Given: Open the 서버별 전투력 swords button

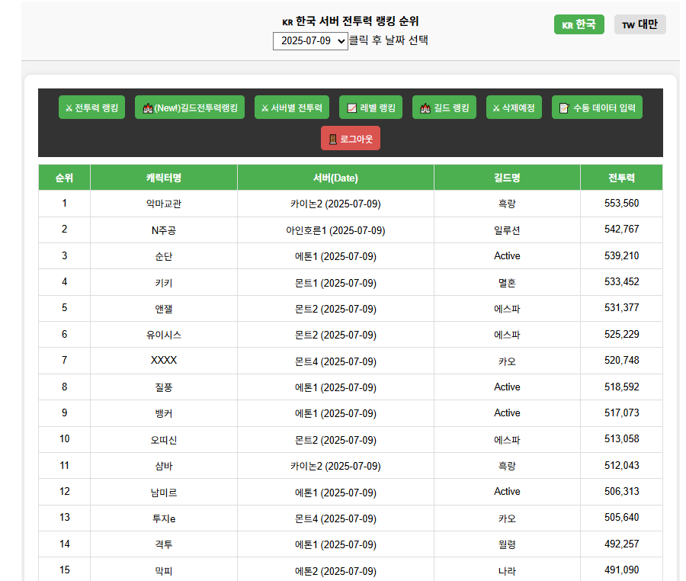Looking at the screenshot, I should [x=292, y=108].
